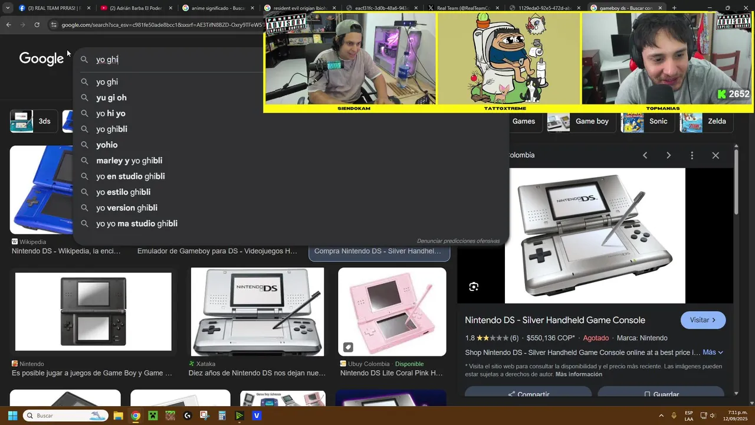The height and width of the screenshot is (425, 755).
Task: Open the Calculator icon in the taskbar
Action: 222,416
